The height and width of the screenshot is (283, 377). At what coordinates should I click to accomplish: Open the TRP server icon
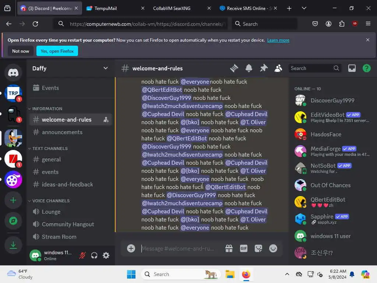tap(13, 93)
